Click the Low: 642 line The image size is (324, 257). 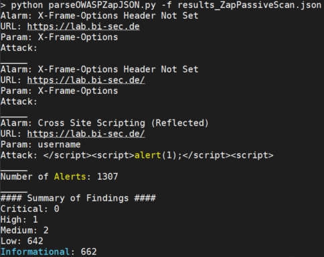[x=22, y=241]
